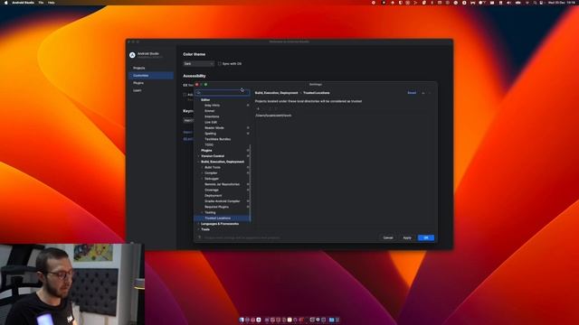Click the settings search field
579x325 pixels.
[x=223, y=92]
